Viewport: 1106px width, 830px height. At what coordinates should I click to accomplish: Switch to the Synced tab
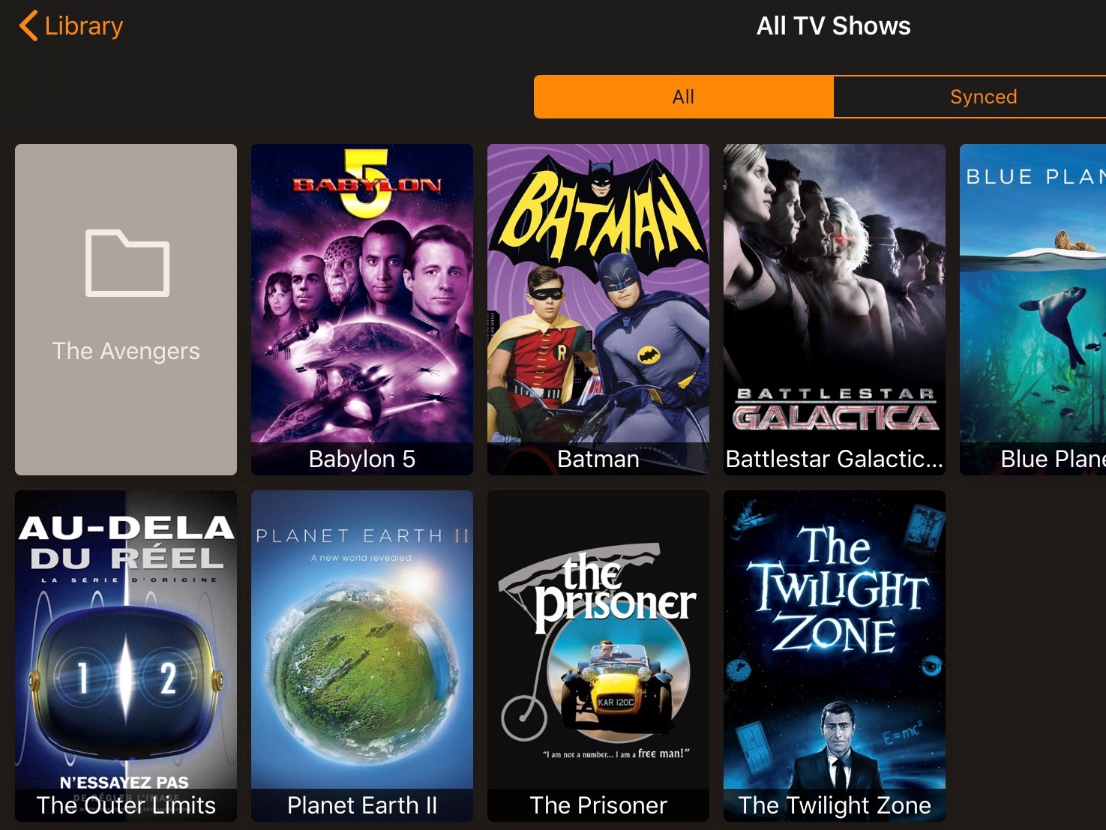click(983, 97)
